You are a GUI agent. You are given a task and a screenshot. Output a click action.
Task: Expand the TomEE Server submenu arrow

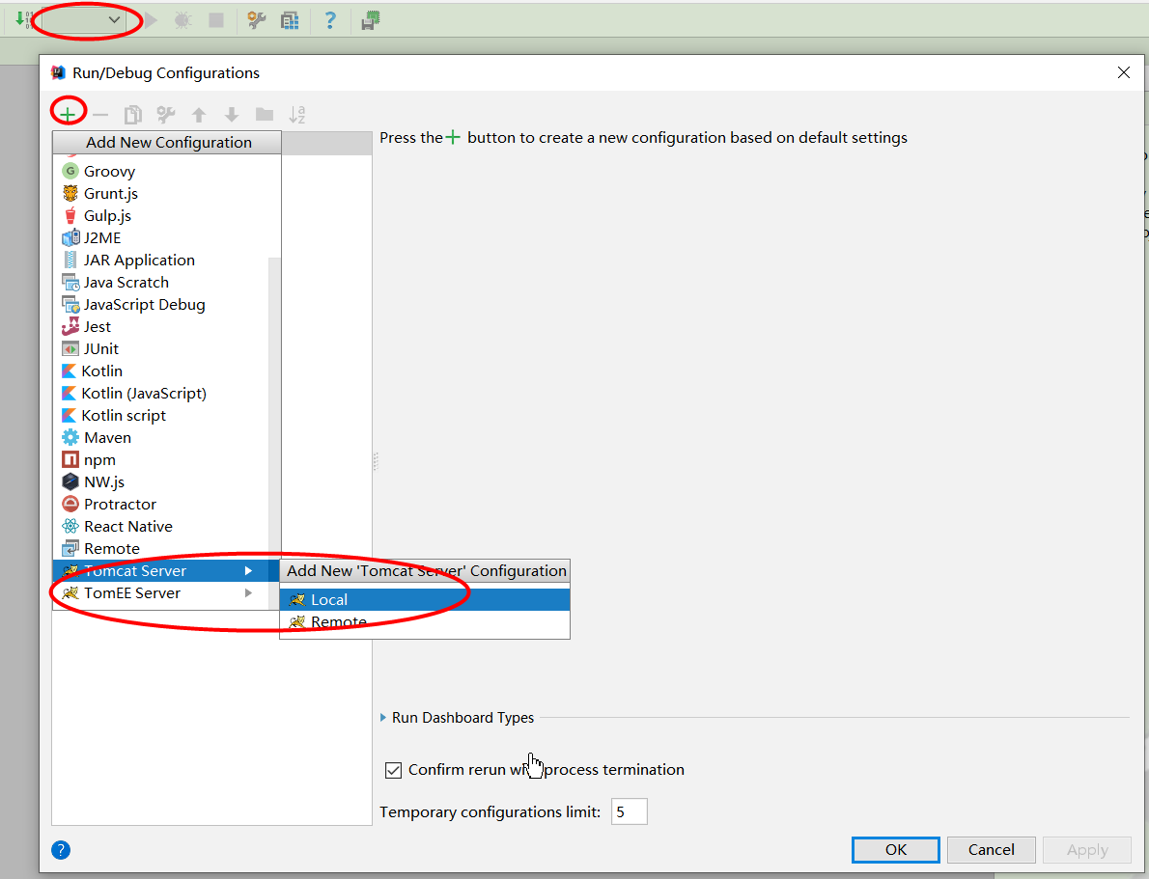248,593
